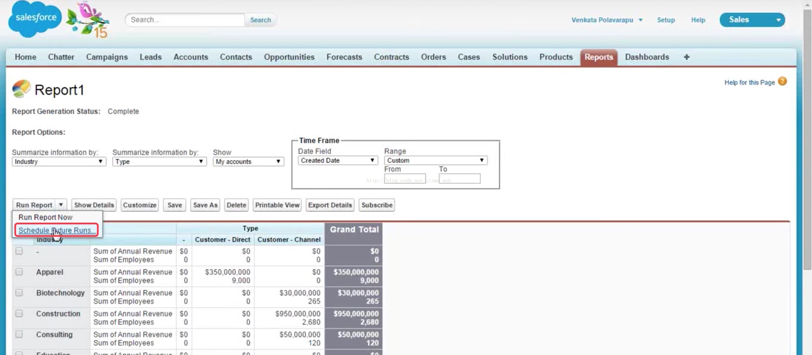The width and height of the screenshot is (812, 355).
Task: Tick the Biotechnology row checkbox
Action: 19,293
